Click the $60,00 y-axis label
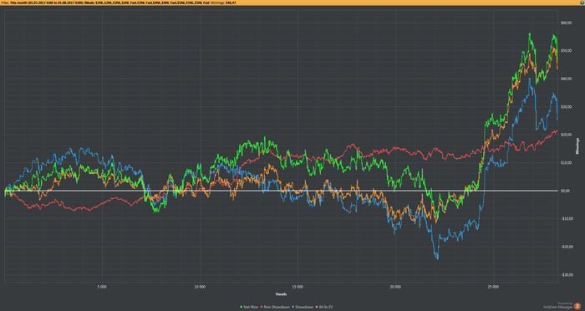Viewport: 585px width, 311px height. click(x=566, y=23)
